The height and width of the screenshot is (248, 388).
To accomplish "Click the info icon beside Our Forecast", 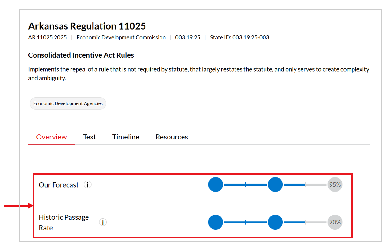I will (x=87, y=185).
